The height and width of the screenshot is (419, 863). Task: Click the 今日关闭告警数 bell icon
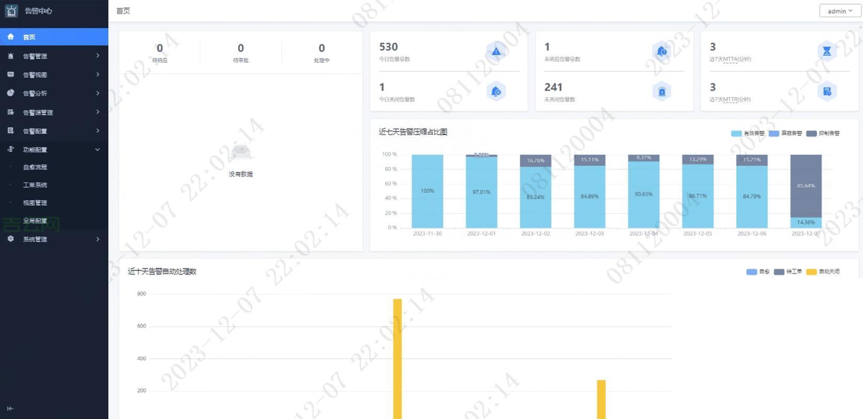[496, 92]
